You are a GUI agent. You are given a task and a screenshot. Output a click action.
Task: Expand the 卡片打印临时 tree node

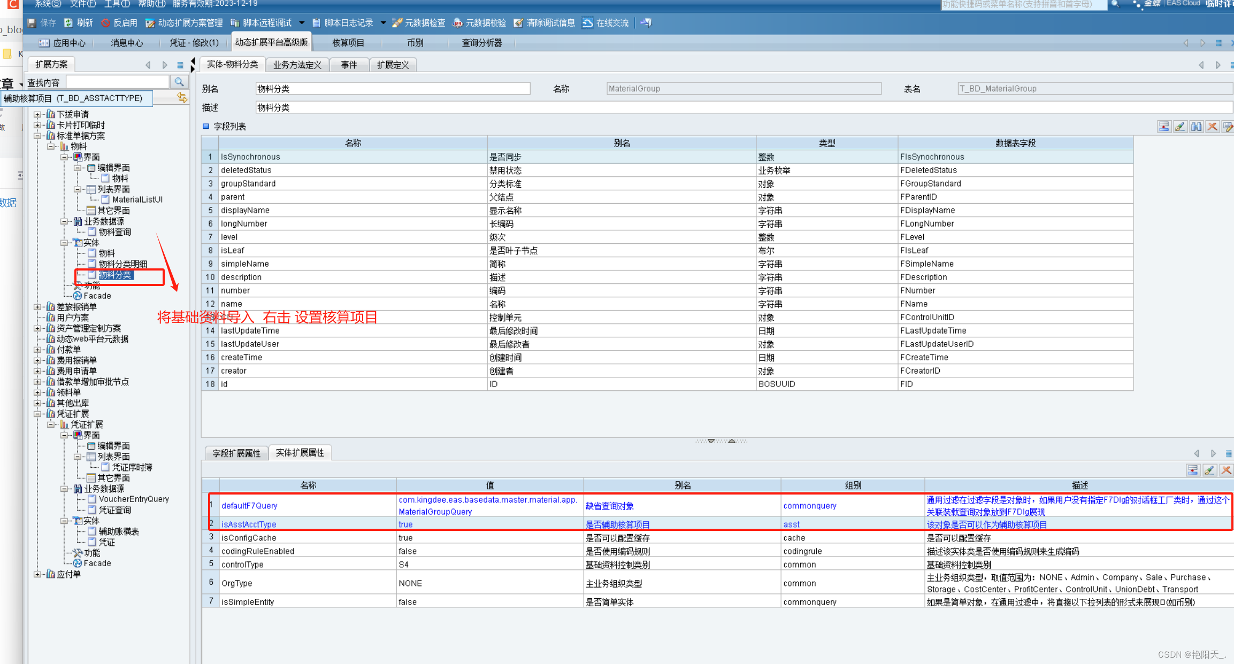tap(37, 125)
